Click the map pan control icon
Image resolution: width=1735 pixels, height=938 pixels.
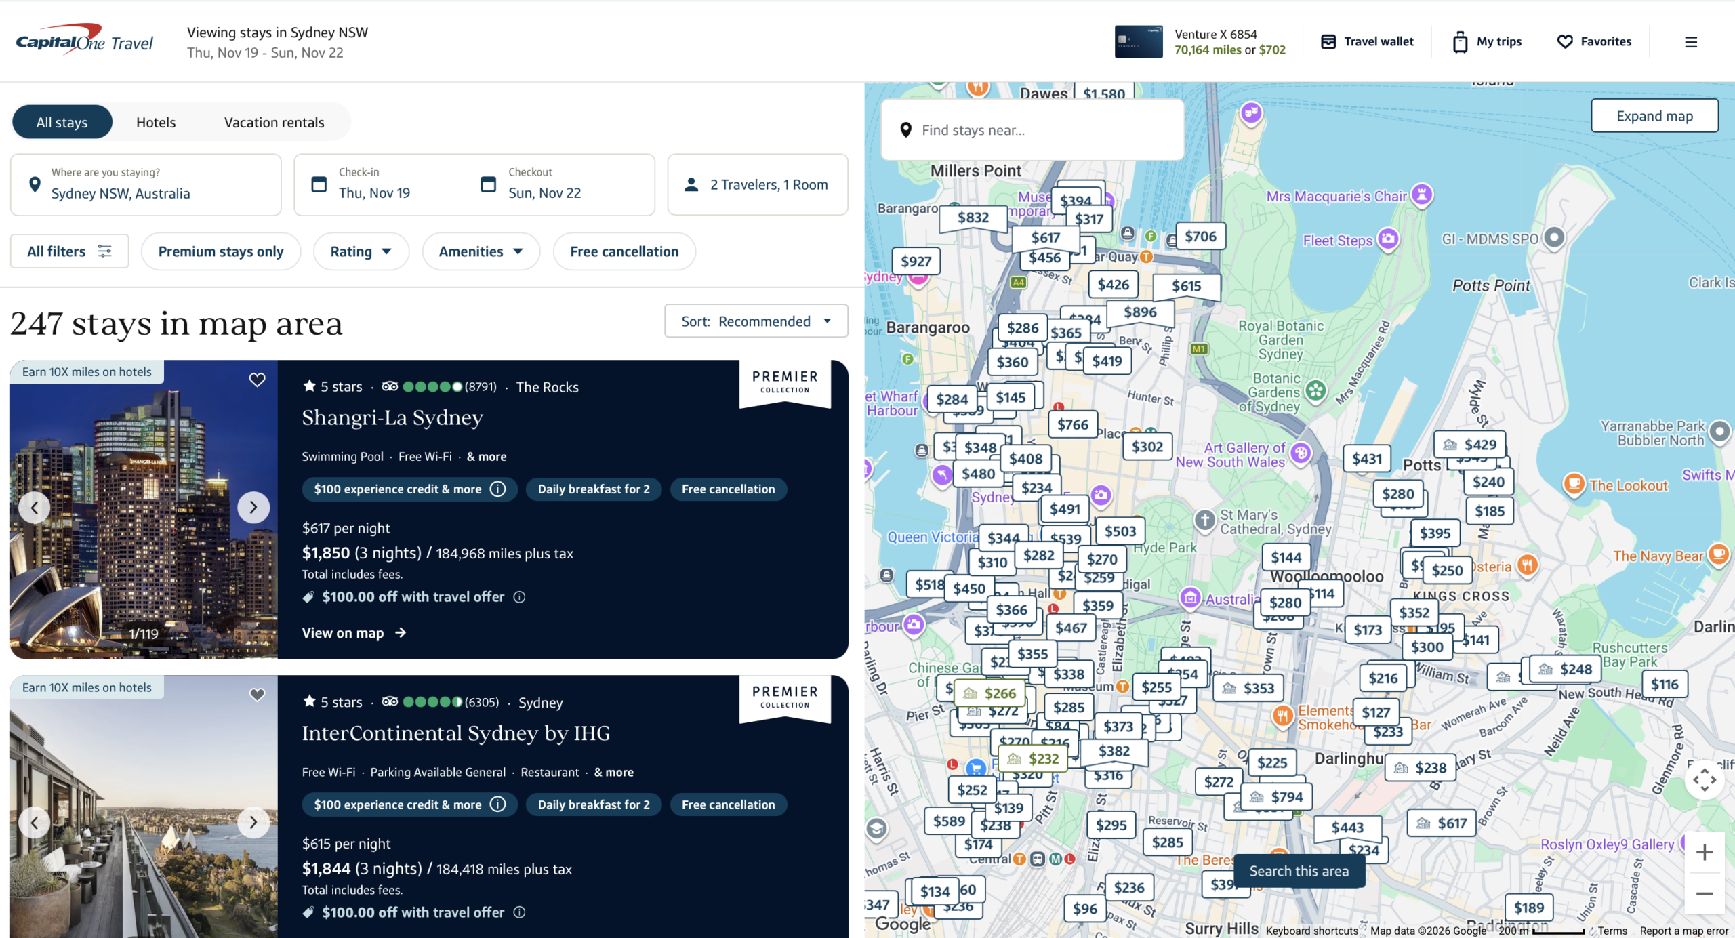(1705, 779)
